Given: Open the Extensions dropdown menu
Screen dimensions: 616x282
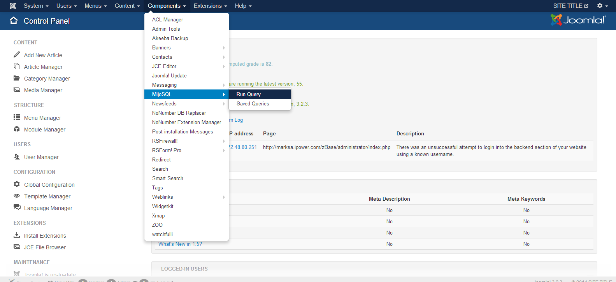Looking at the screenshot, I should pyautogui.click(x=210, y=6).
